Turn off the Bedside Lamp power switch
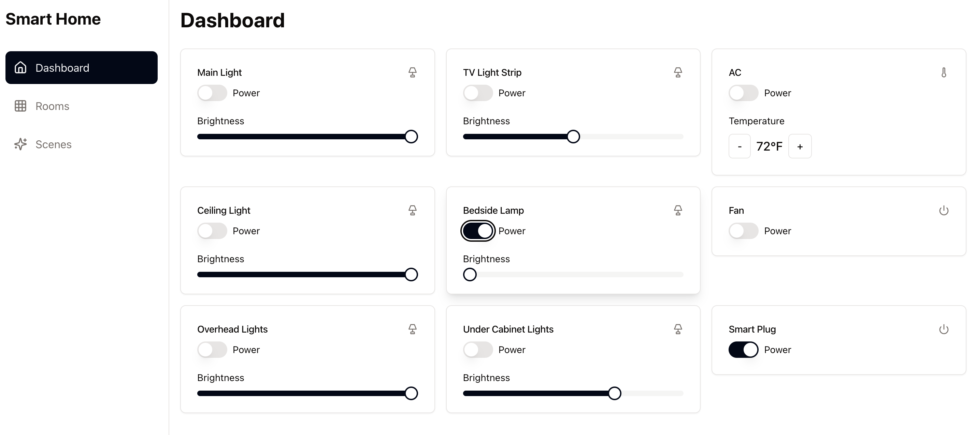This screenshot has height=435, width=976. [x=477, y=230]
